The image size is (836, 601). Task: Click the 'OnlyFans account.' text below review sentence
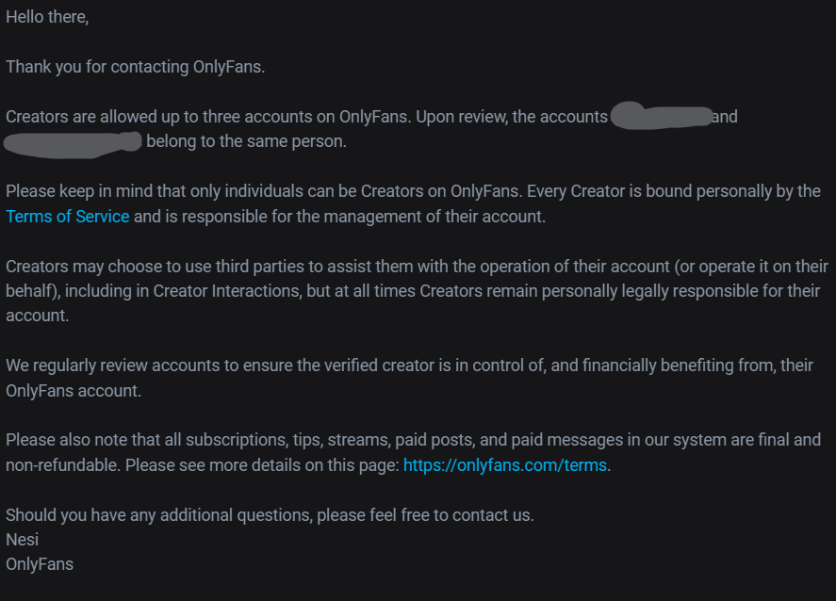pos(74,390)
